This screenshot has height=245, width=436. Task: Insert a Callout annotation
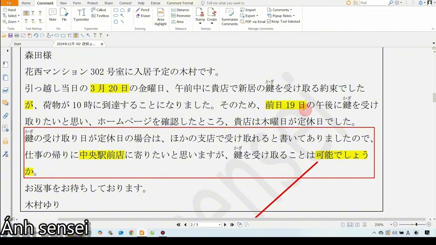click(x=99, y=10)
